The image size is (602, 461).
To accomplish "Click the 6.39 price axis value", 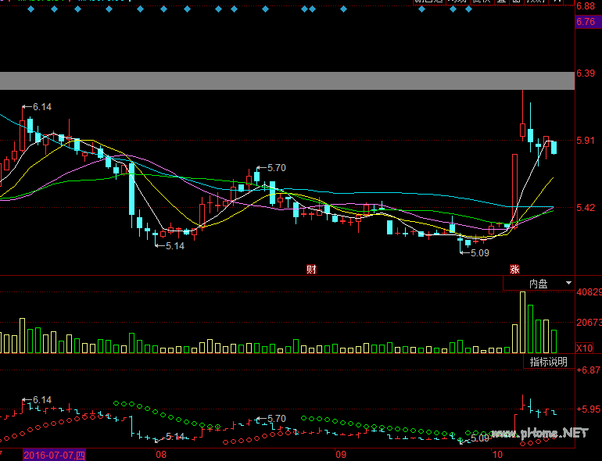I will 586,73.
